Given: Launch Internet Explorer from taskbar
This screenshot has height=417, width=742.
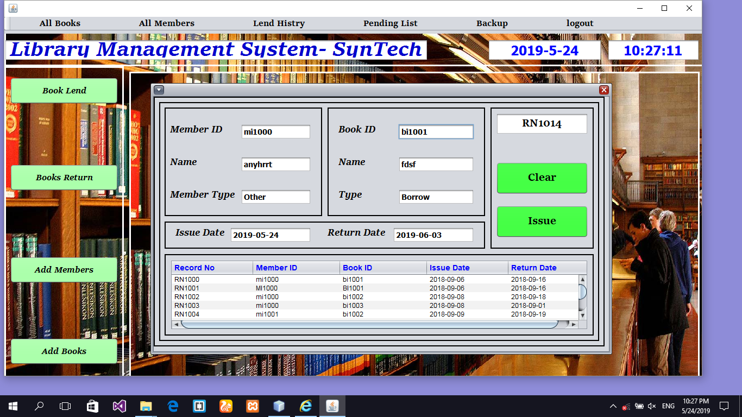Looking at the screenshot, I should (305, 406).
